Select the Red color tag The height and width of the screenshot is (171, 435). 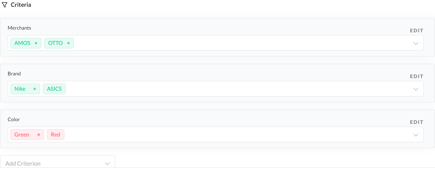pyautogui.click(x=55, y=135)
